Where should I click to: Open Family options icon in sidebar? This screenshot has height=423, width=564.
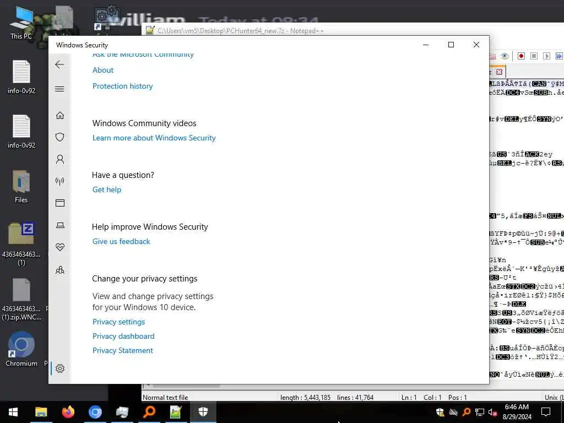coord(60,270)
